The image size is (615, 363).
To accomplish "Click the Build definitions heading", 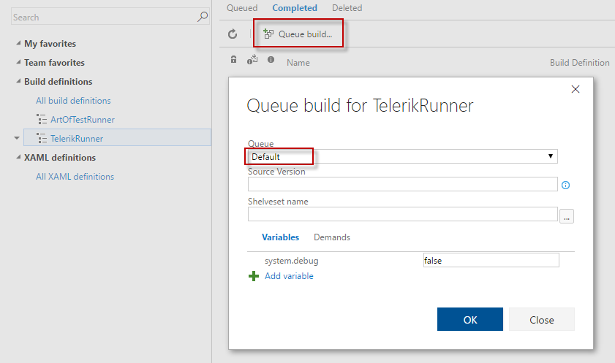I will 59,82.
